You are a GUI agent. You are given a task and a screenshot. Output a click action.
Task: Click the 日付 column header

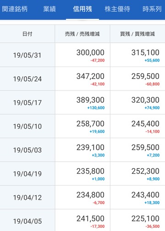pos(27,34)
